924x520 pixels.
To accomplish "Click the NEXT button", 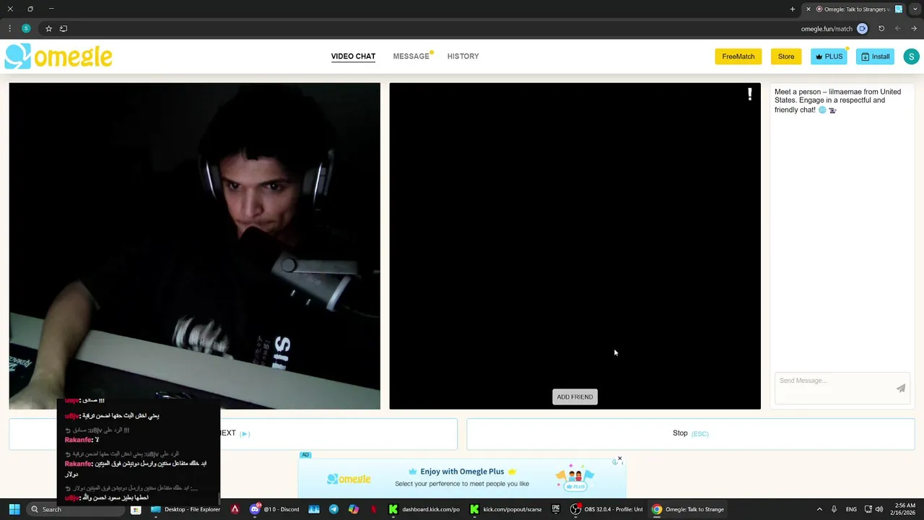I will pyautogui.click(x=233, y=433).
